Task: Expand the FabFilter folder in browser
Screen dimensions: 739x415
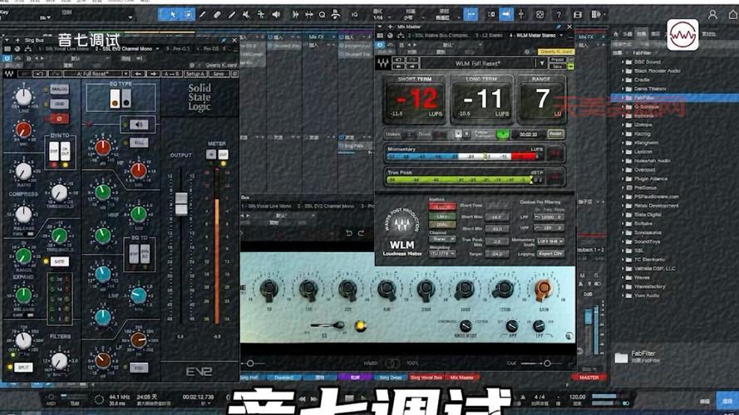Action: coord(622,98)
